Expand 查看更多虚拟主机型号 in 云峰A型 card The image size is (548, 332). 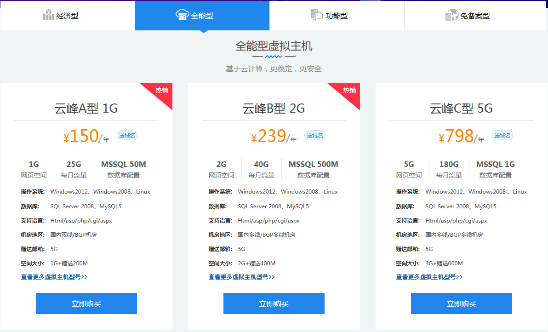(54, 277)
